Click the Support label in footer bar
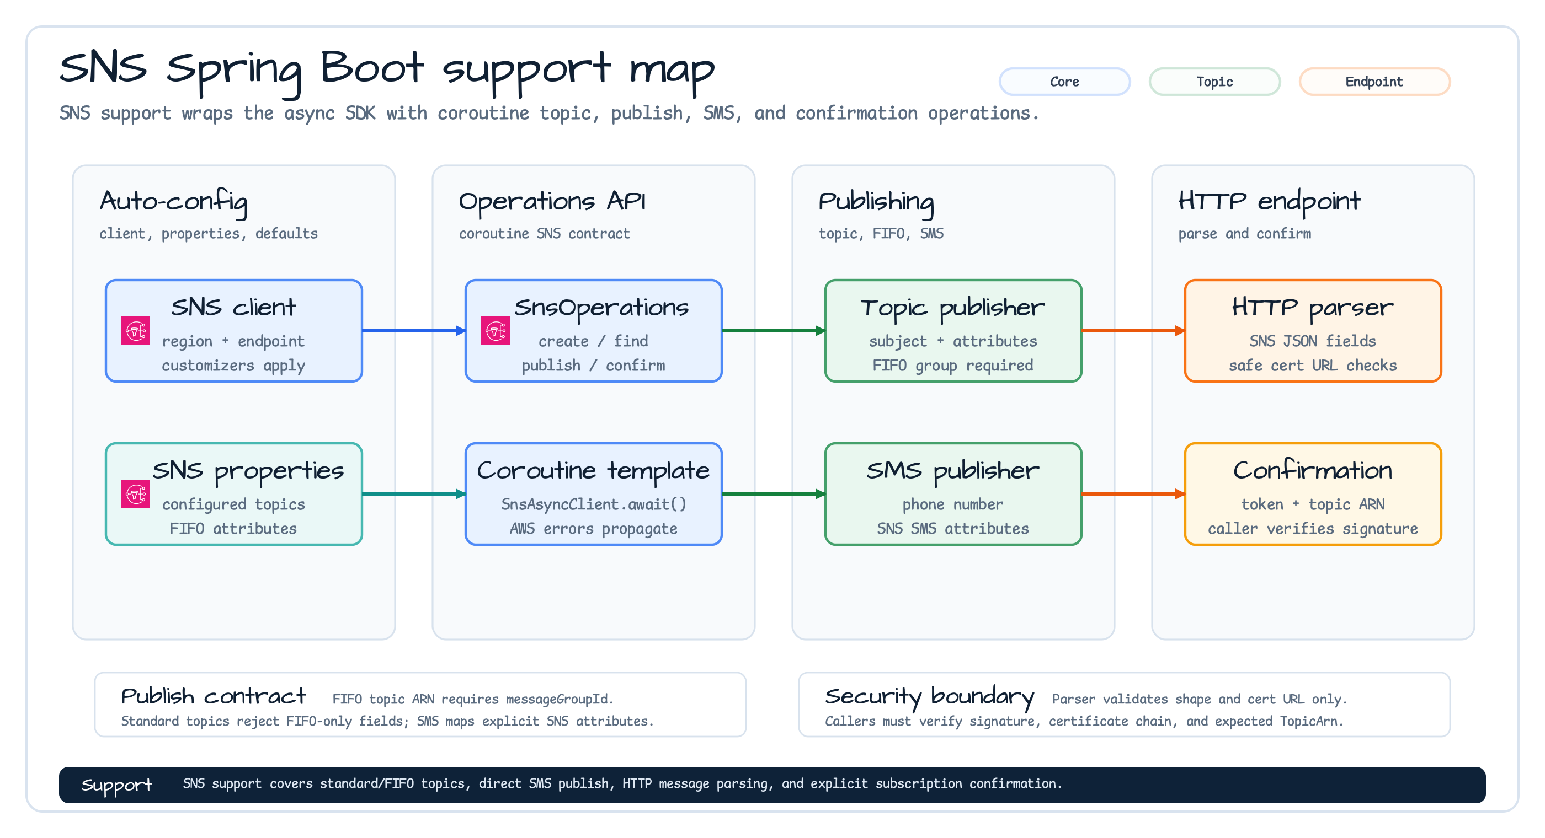Screen dimensions: 1545x838 tap(116, 785)
